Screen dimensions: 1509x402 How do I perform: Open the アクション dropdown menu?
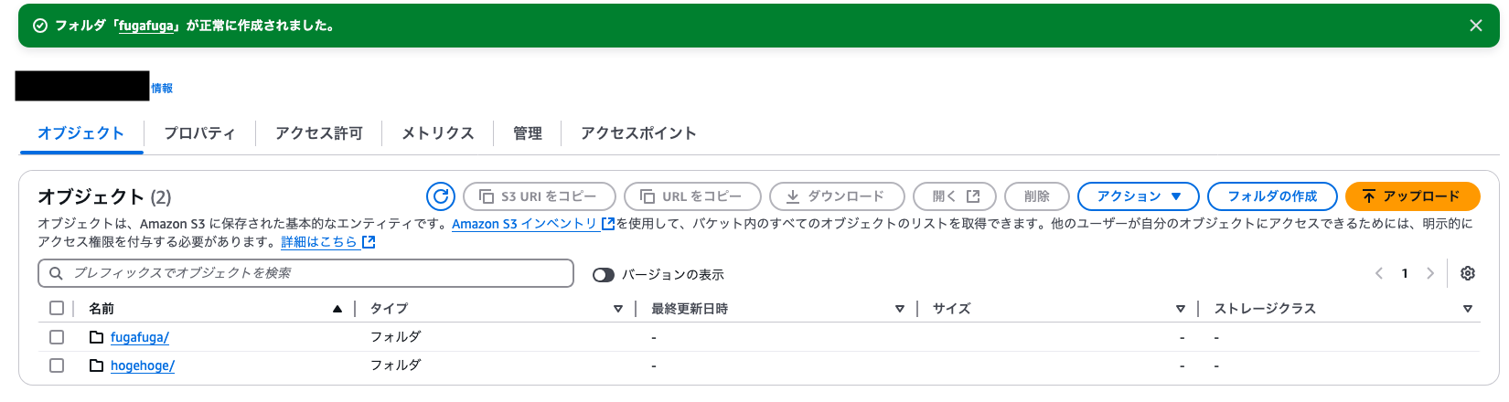(x=1139, y=196)
